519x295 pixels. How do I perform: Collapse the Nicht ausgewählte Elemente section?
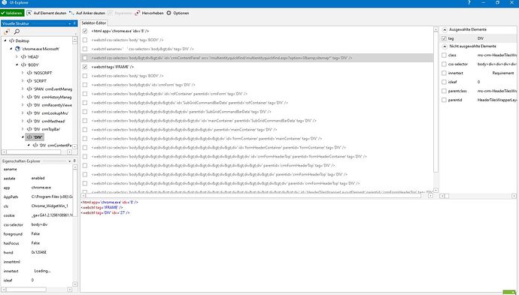click(445, 47)
